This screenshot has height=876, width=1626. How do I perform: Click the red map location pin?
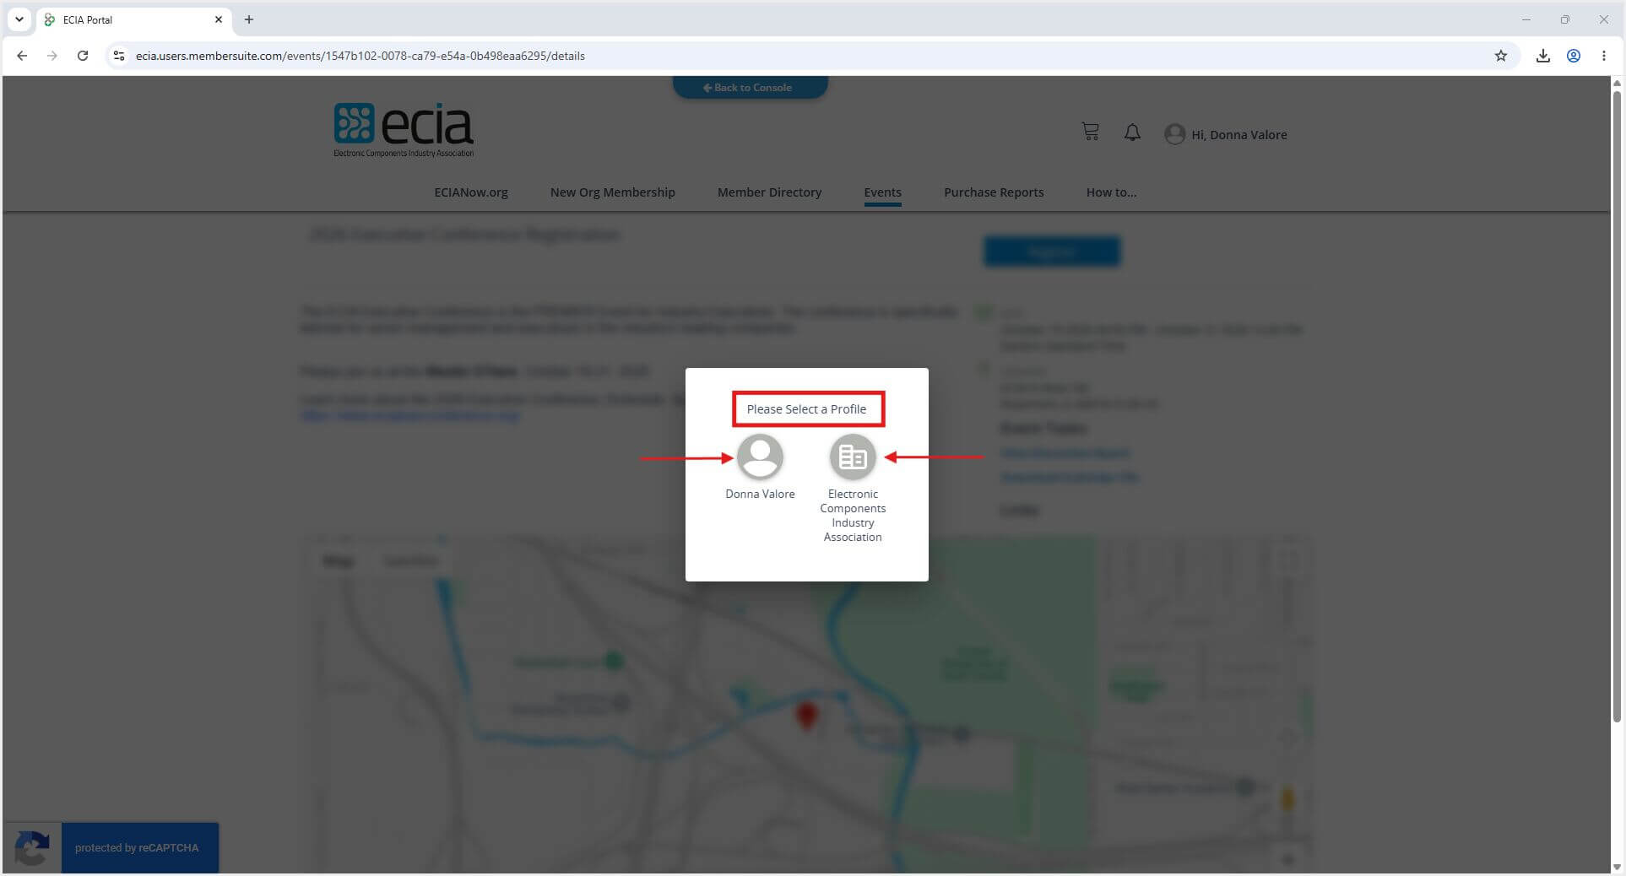pos(806,715)
